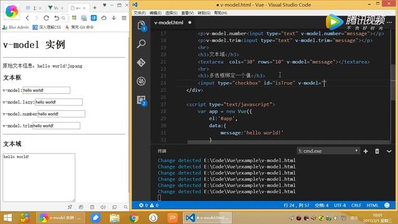
Task: Open the Blur Admin bookmark
Action: (16, 27)
